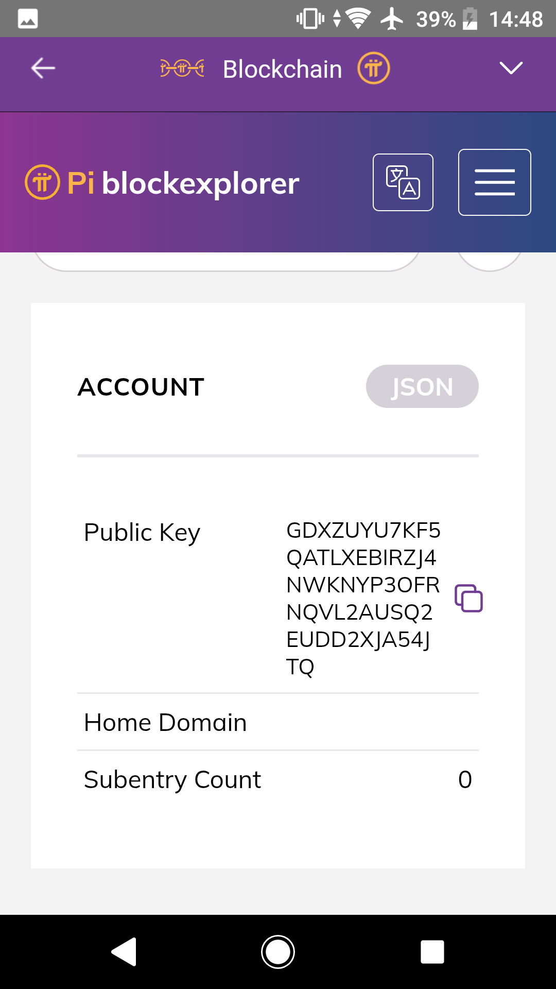Open Android recent apps square button
The height and width of the screenshot is (989, 556).
(432, 952)
